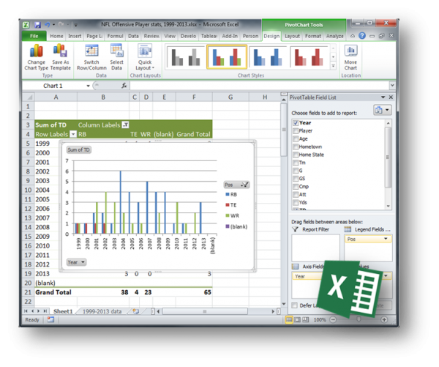Zoom in with plus button
Image resolution: width=439 pixels, height=367 pixels.
tap(384, 319)
